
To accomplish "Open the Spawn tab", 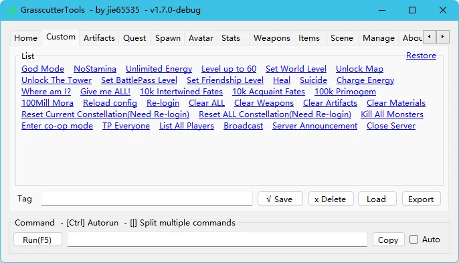I will coord(168,38).
